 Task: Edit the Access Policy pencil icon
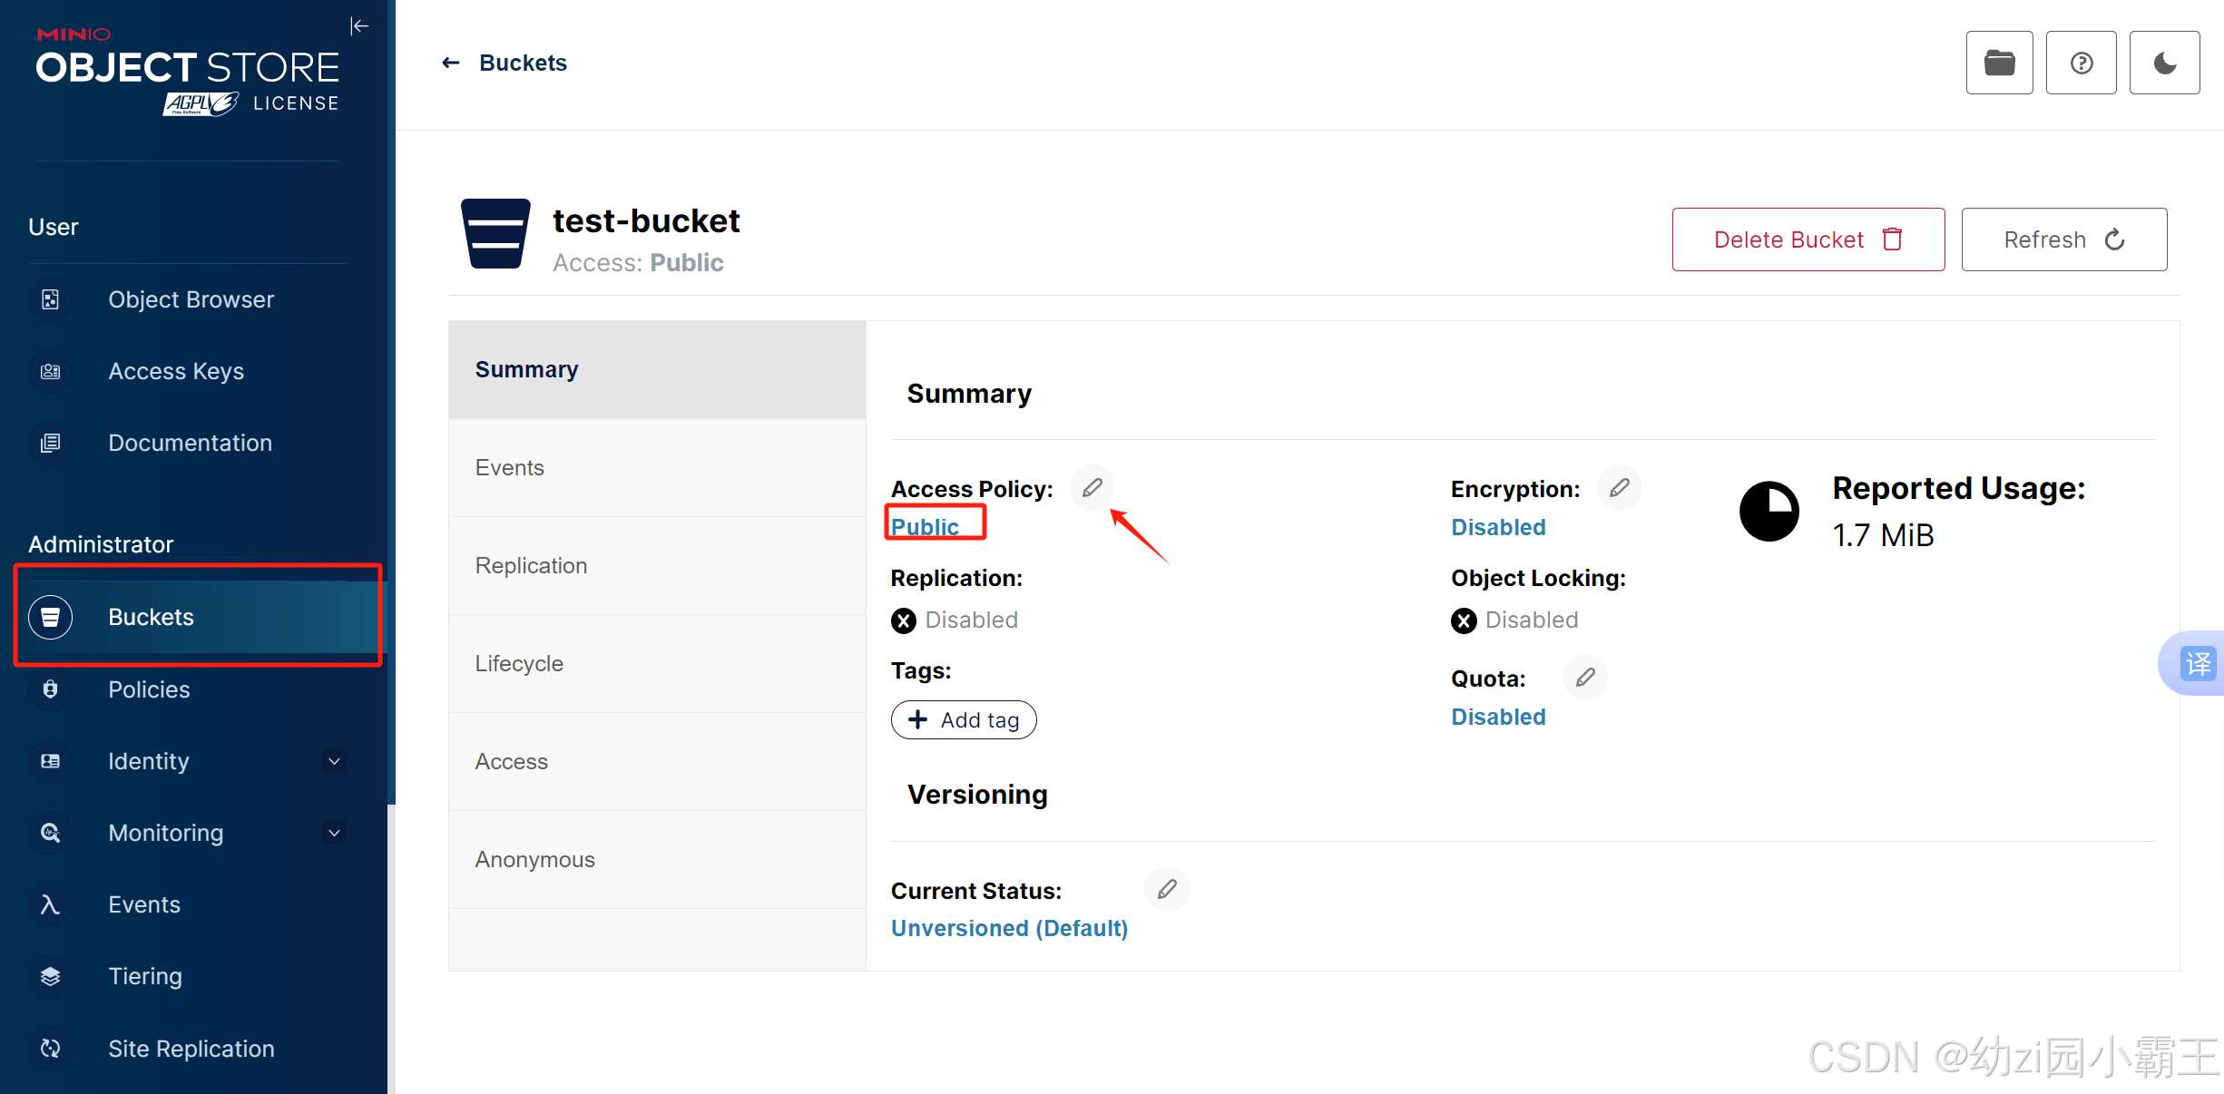point(1092,488)
